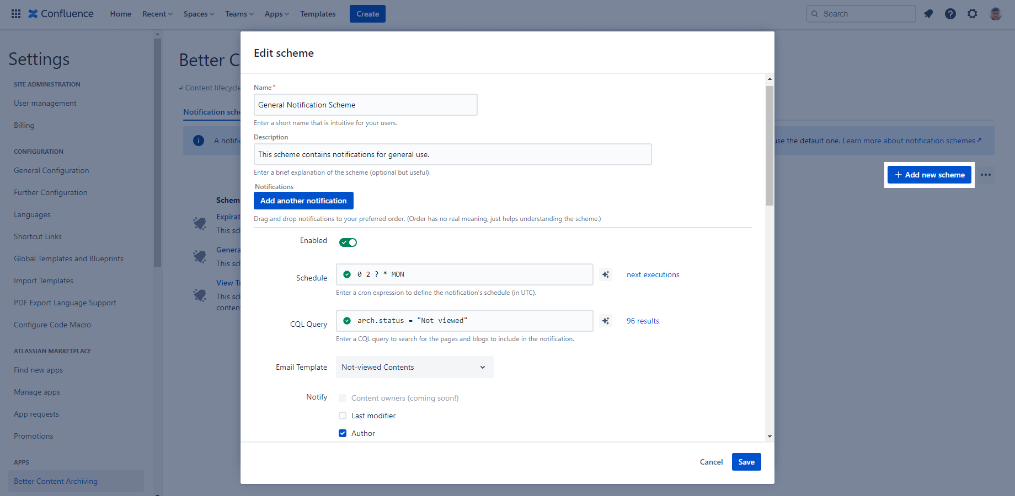This screenshot has height=496, width=1015.
Task: Open the user profile avatar
Action: point(996,14)
